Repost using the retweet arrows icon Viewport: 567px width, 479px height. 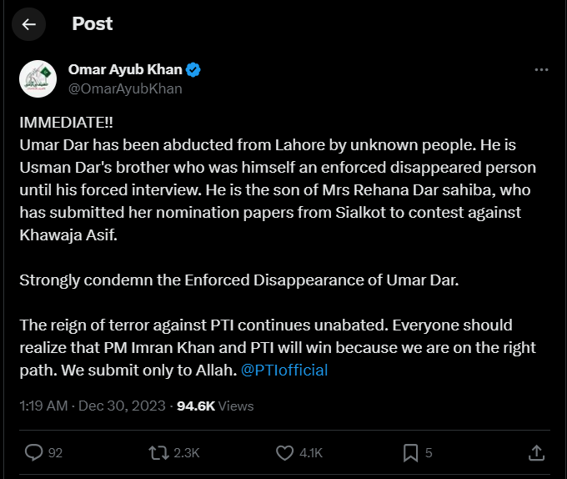(157, 452)
